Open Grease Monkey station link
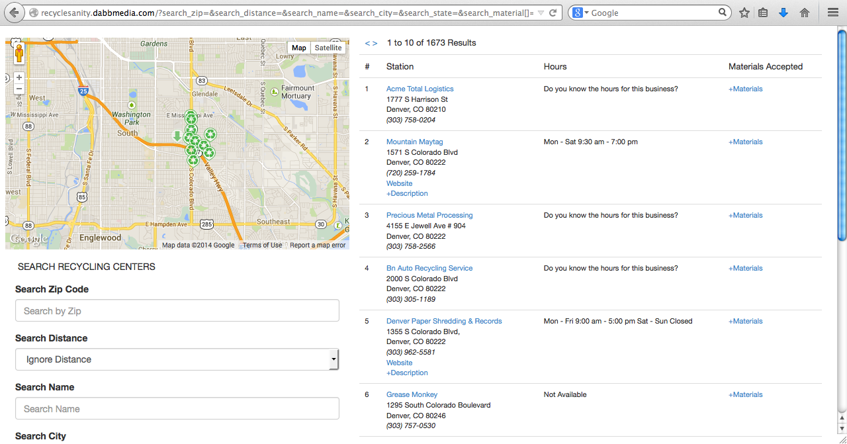 point(412,394)
